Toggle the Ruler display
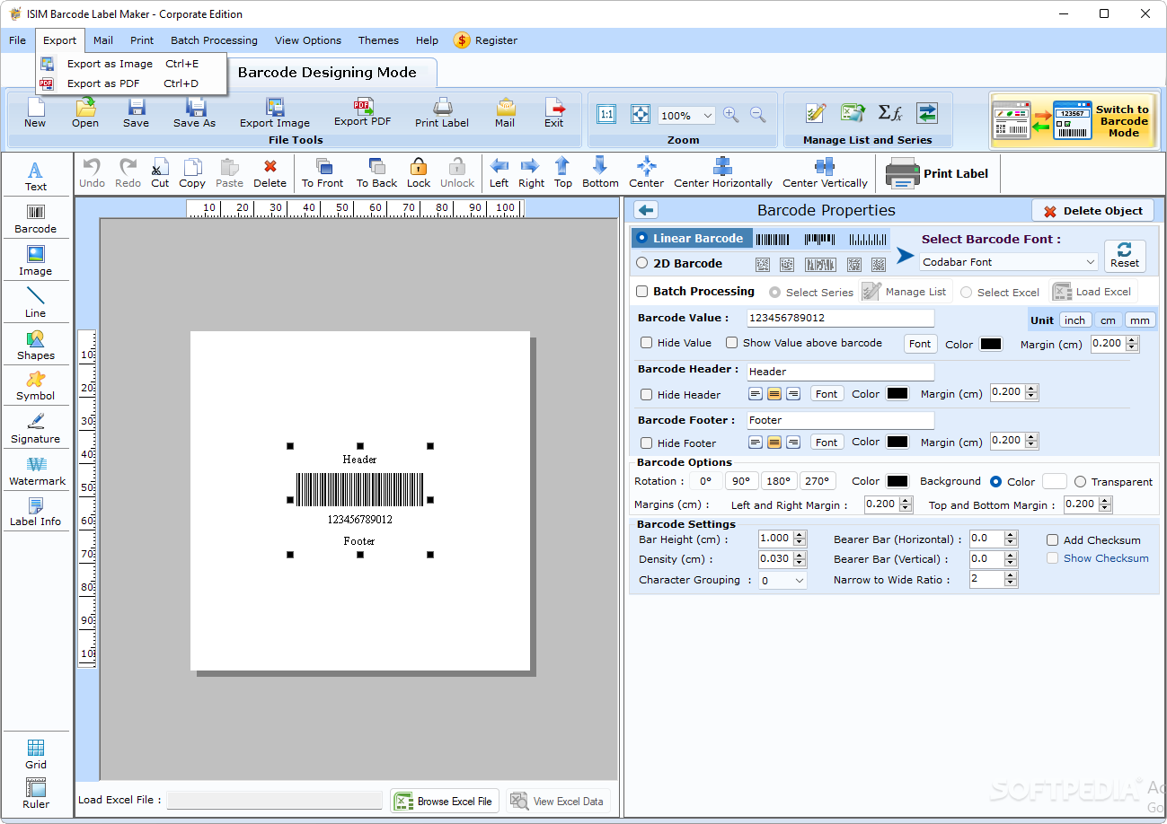This screenshot has height=824, width=1167. pyautogui.click(x=36, y=793)
